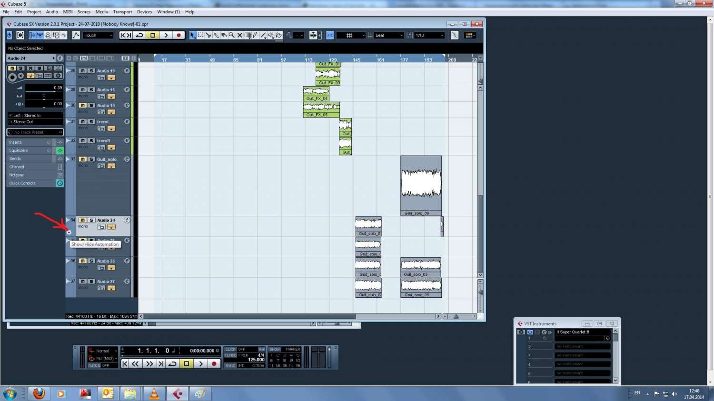
Task: Open the Notepad section in Inspector
Action: click(x=35, y=175)
